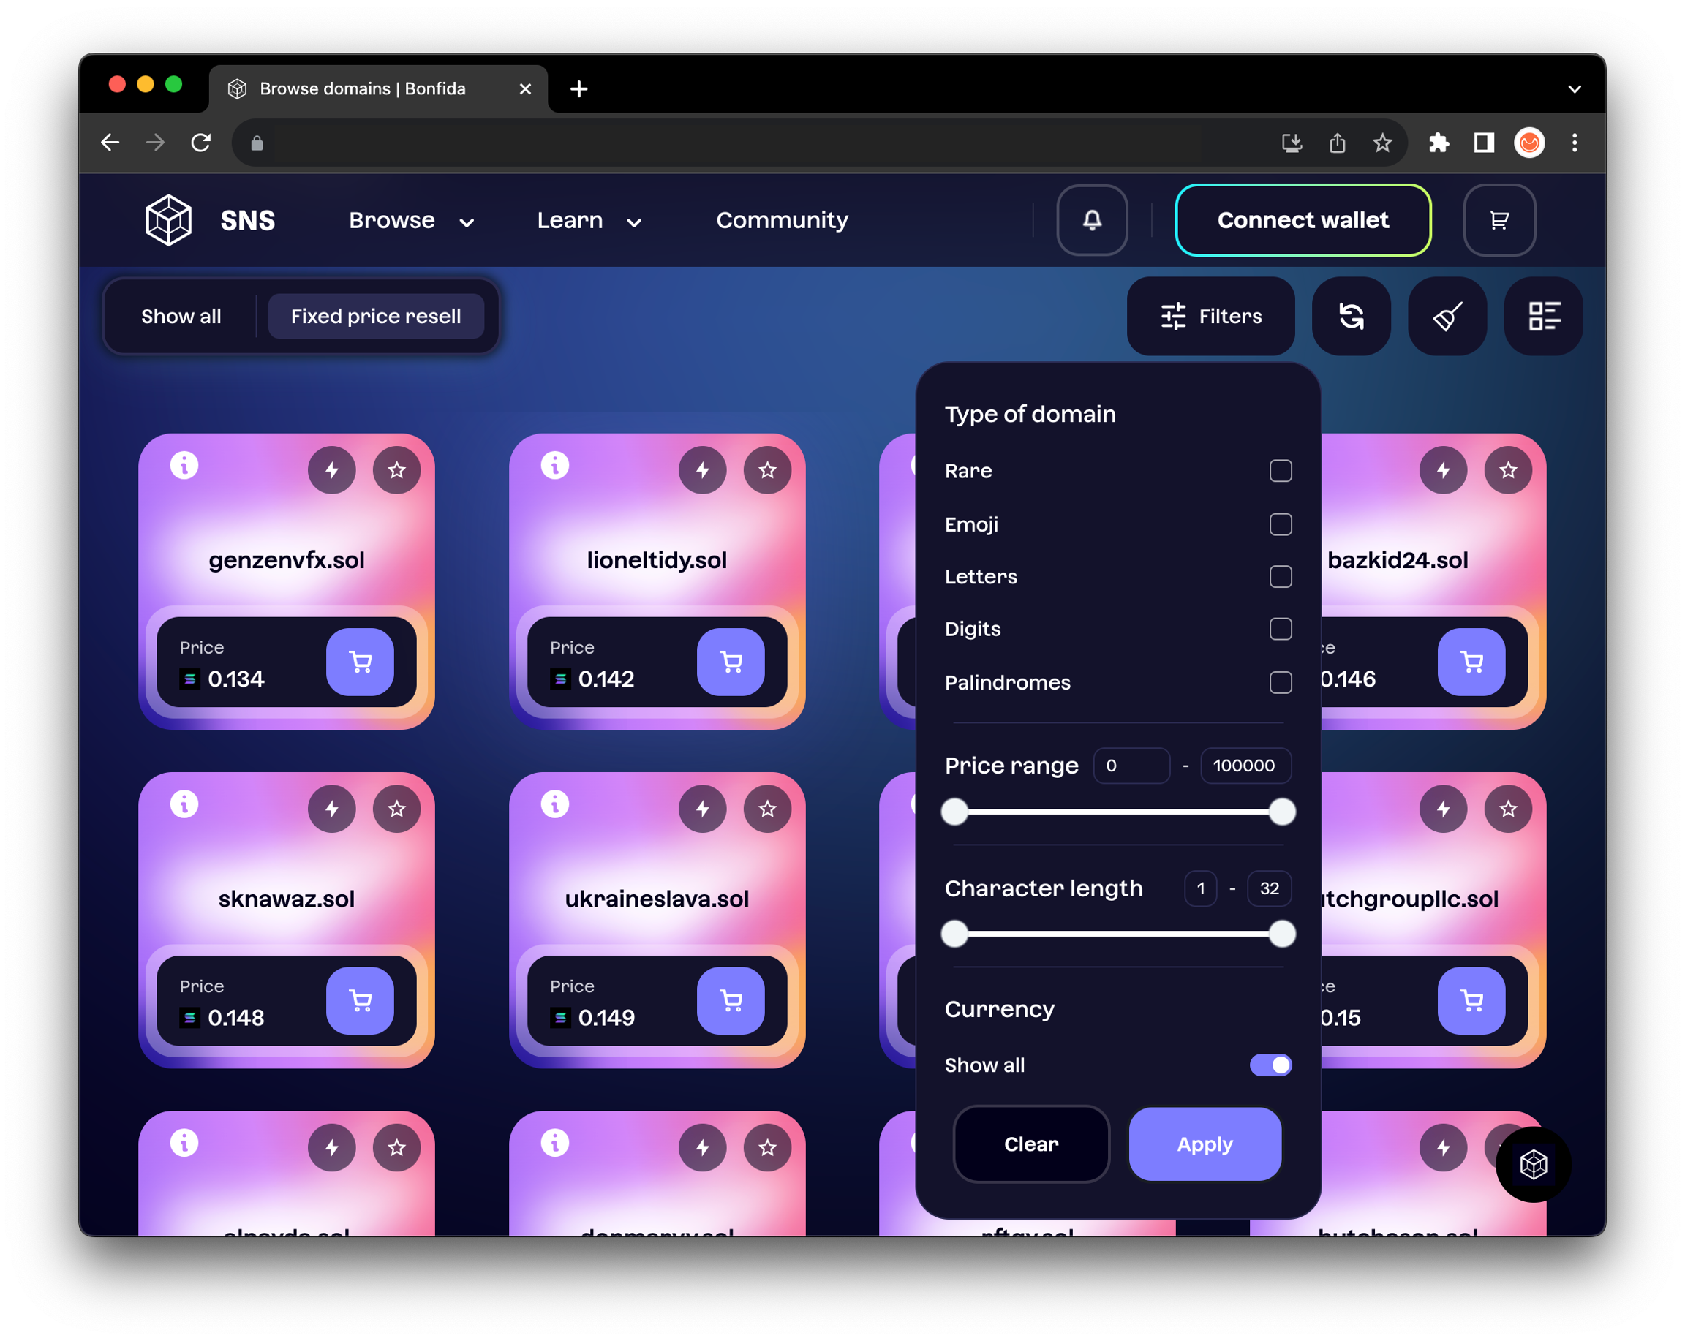Click the notification bell icon

pos(1091,220)
